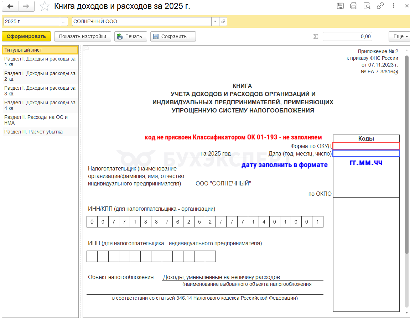Click the Печать button
The width and height of the screenshot is (410, 320).
(x=130, y=36)
